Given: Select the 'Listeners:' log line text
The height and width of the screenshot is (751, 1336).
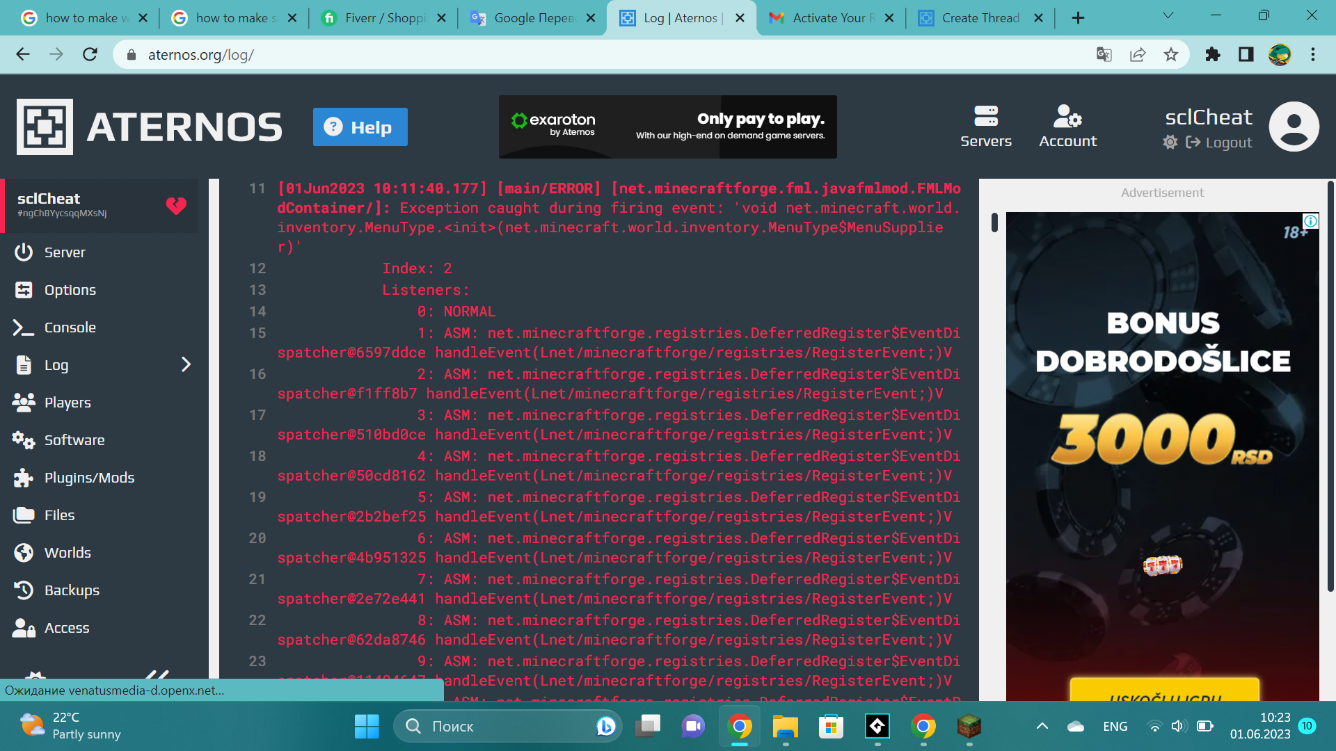Looking at the screenshot, I should (426, 290).
